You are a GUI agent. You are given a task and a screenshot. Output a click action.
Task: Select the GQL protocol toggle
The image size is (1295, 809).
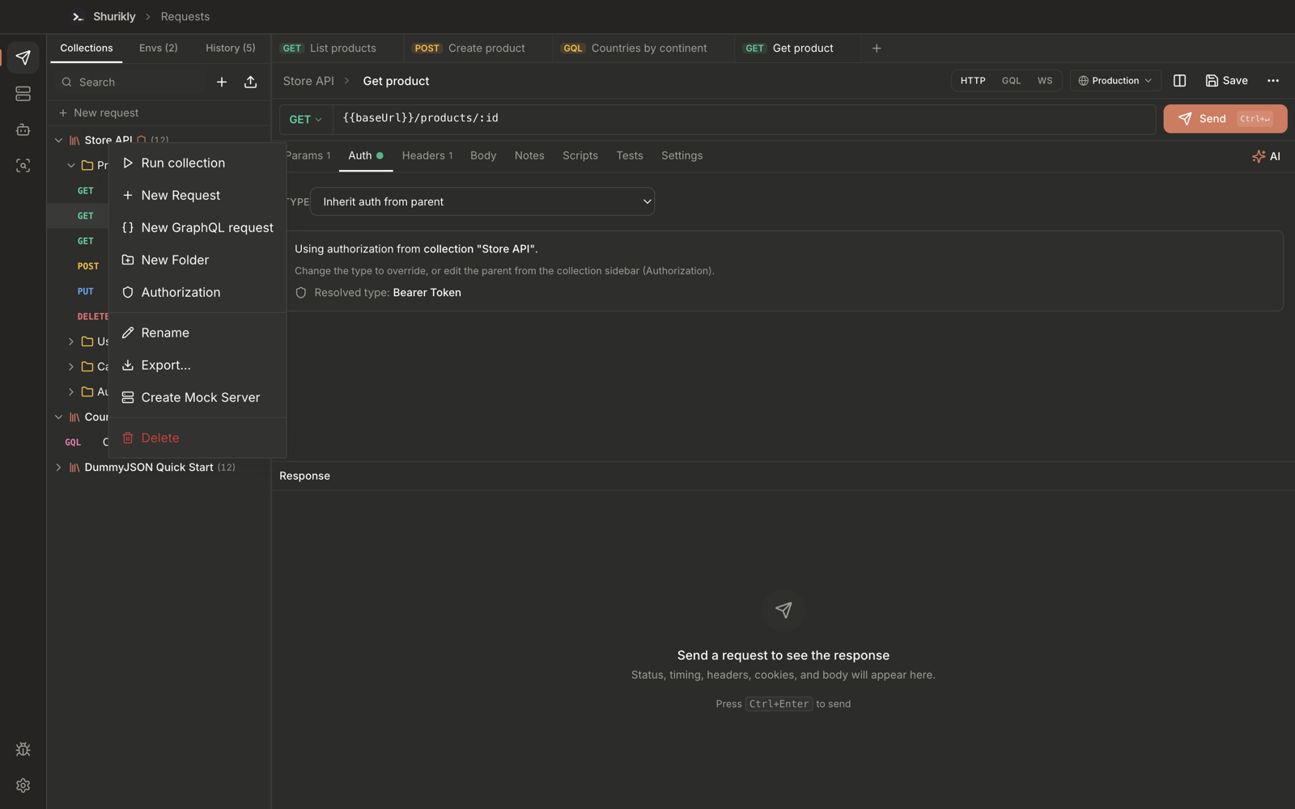[x=1011, y=81]
